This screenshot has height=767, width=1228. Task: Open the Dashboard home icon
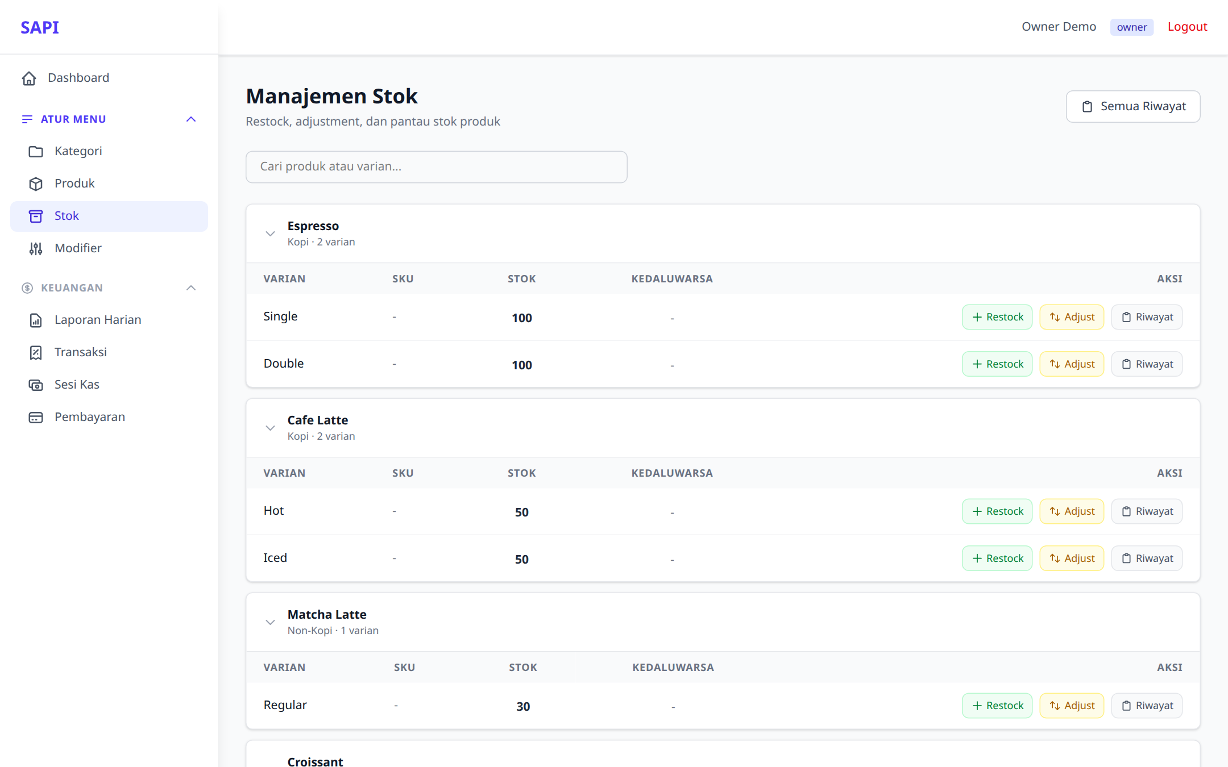click(29, 78)
